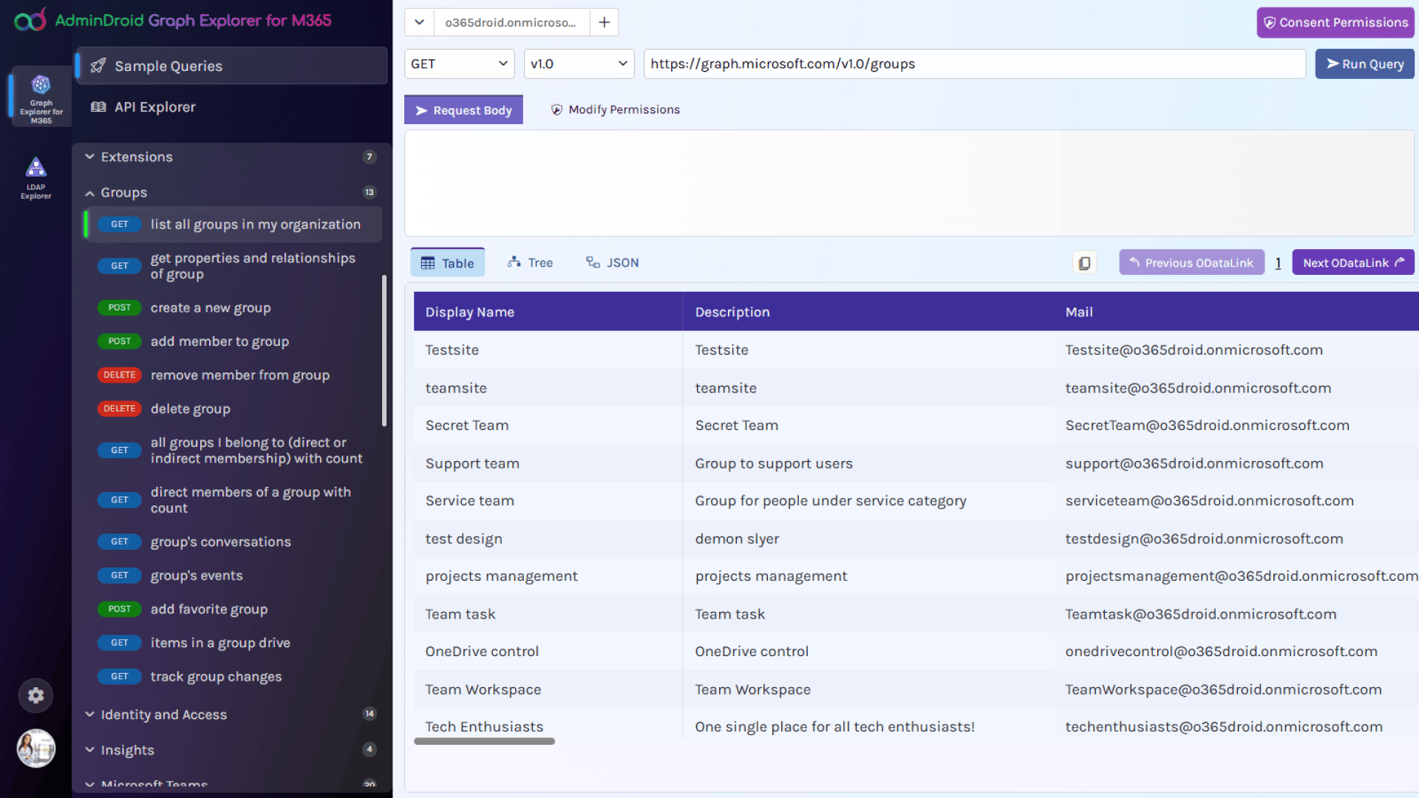Open Modify Permissions

[615, 109]
